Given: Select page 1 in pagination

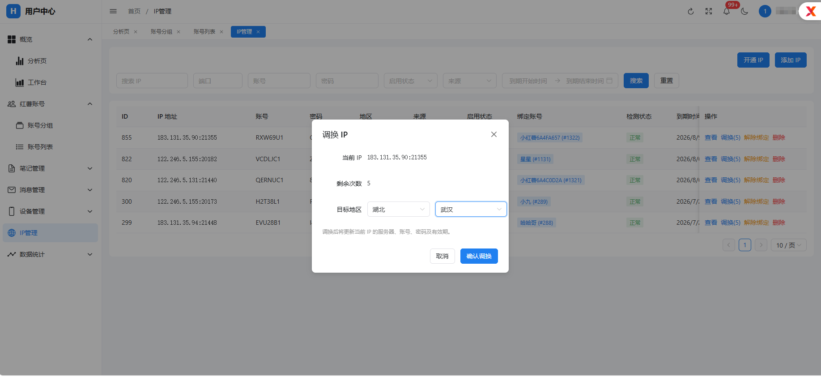Looking at the screenshot, I should click(x=745, y=245).
